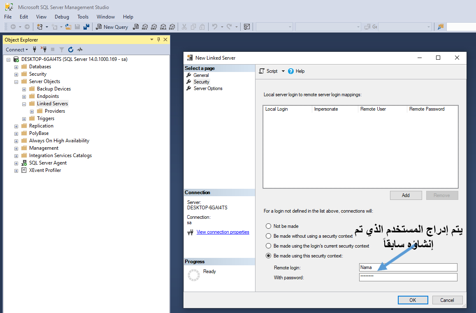Select 'Be made without using a security context'
Image resolution: width=476 pixels, height=313 pixels.
(x=268, y=236)
